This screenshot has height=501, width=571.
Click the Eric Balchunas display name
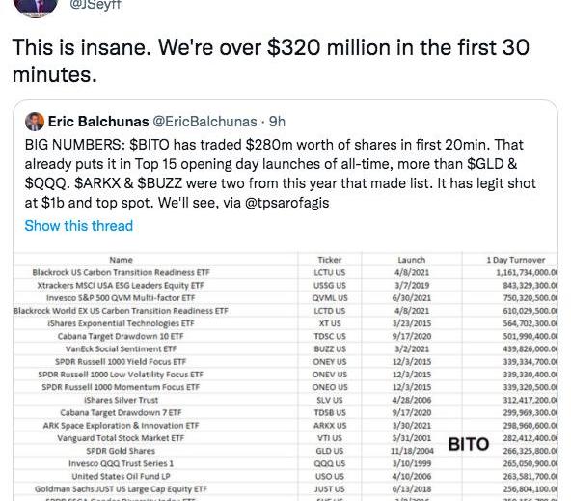click(x=98, y=122)
